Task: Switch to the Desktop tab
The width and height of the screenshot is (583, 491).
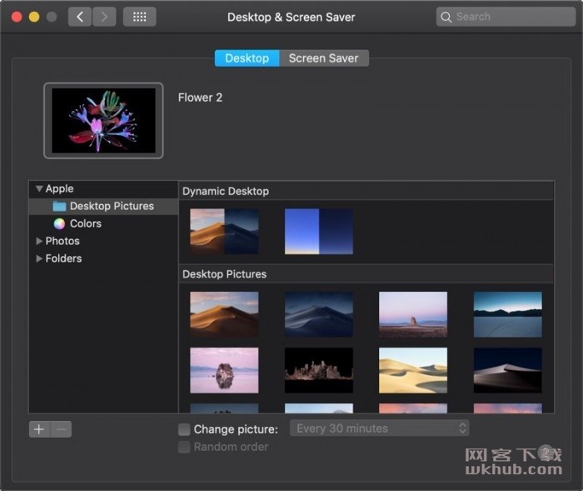Action: [247, 58]
